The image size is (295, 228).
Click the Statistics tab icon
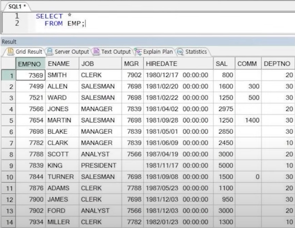point(180,52)
